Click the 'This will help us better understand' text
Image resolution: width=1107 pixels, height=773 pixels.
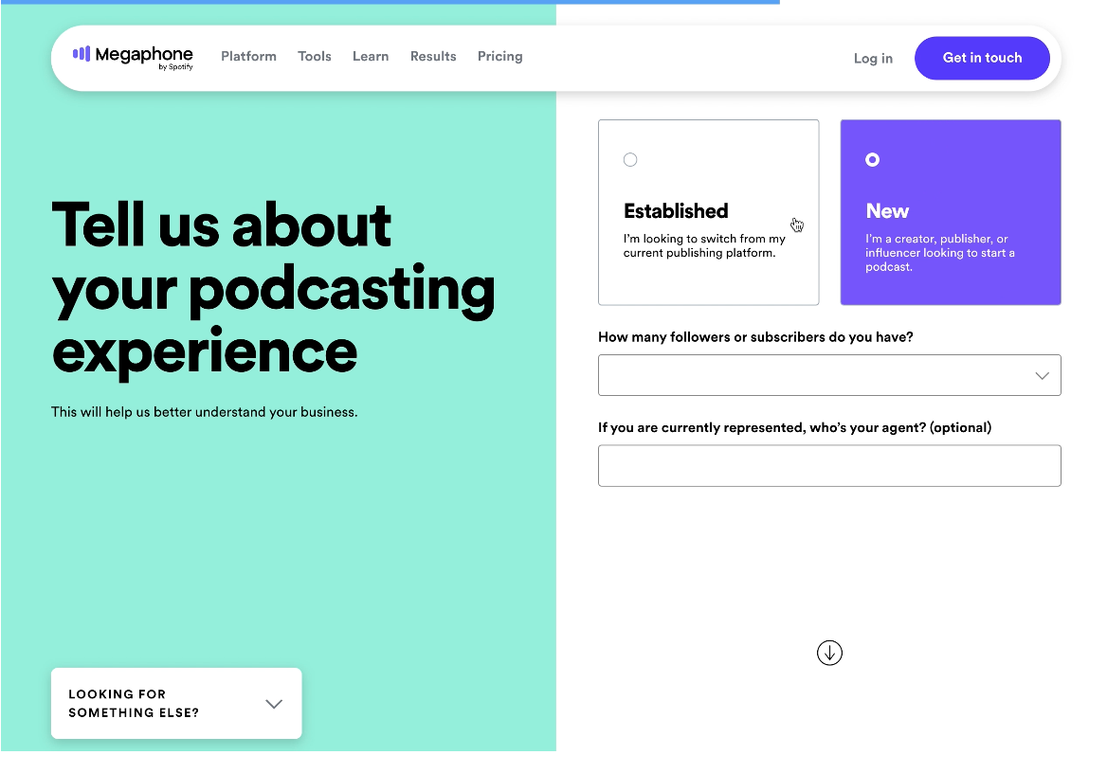click(204, 411)
